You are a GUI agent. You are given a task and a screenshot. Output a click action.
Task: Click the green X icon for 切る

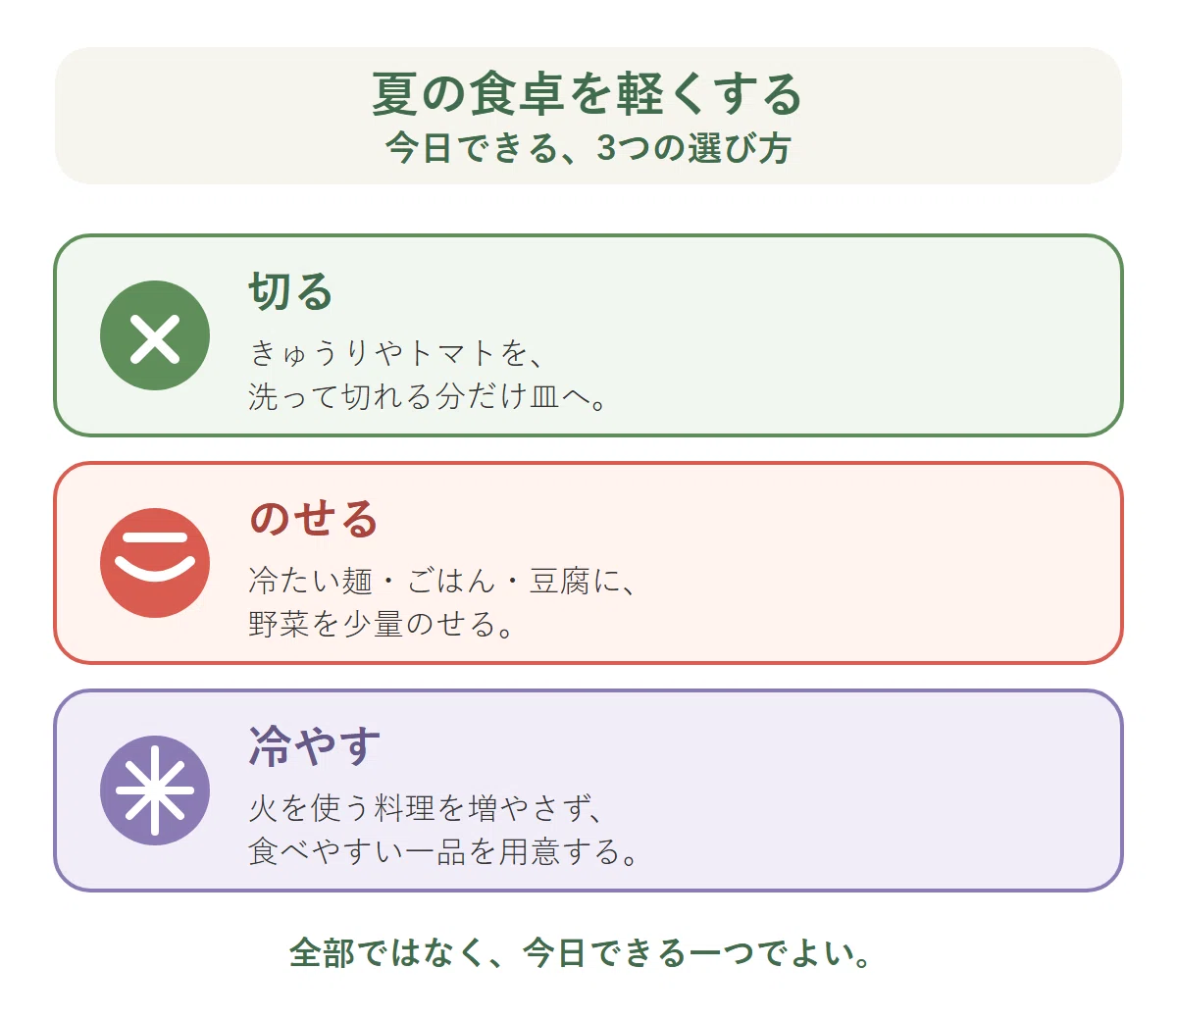(155, 335)
